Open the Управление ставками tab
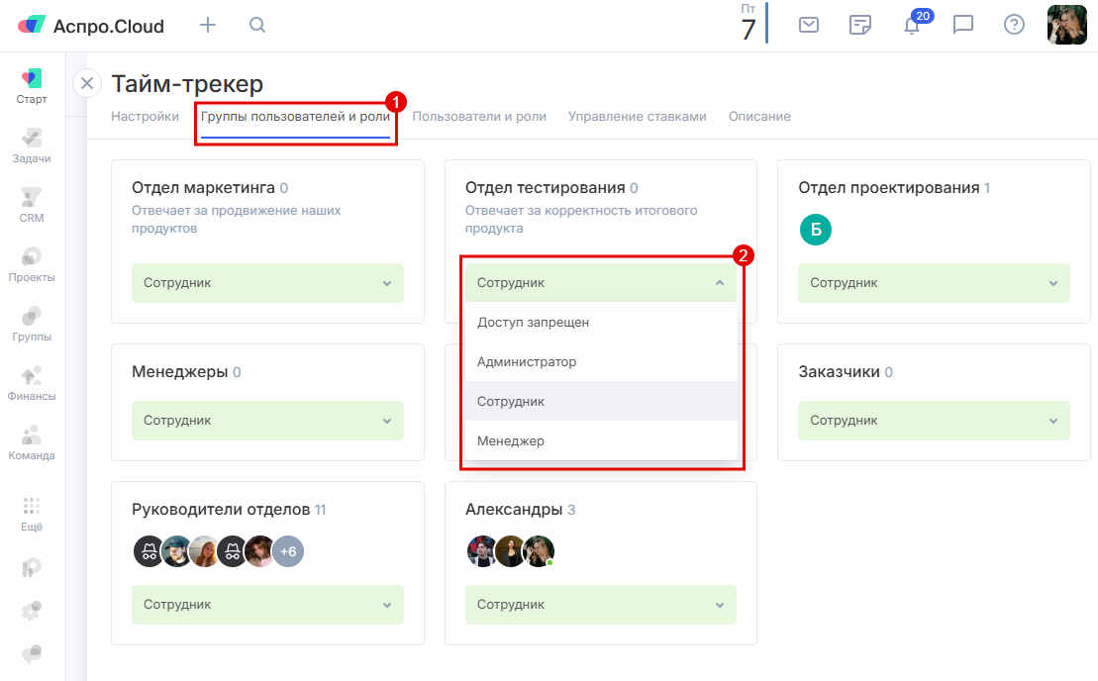The width and height of the screenshot is (1098, 681). 637,117
